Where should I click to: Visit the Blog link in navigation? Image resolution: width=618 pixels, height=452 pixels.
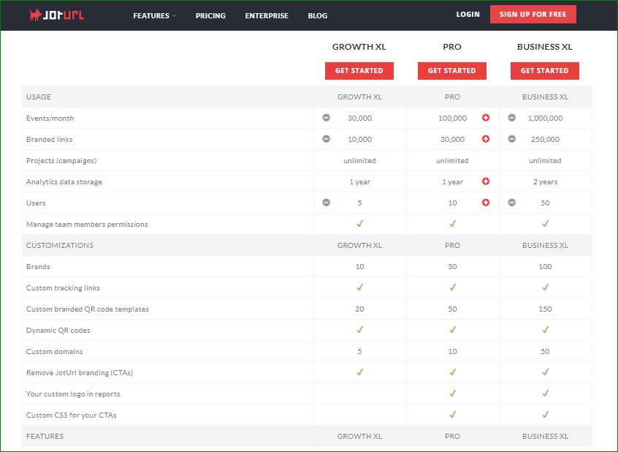click(318, 16)
